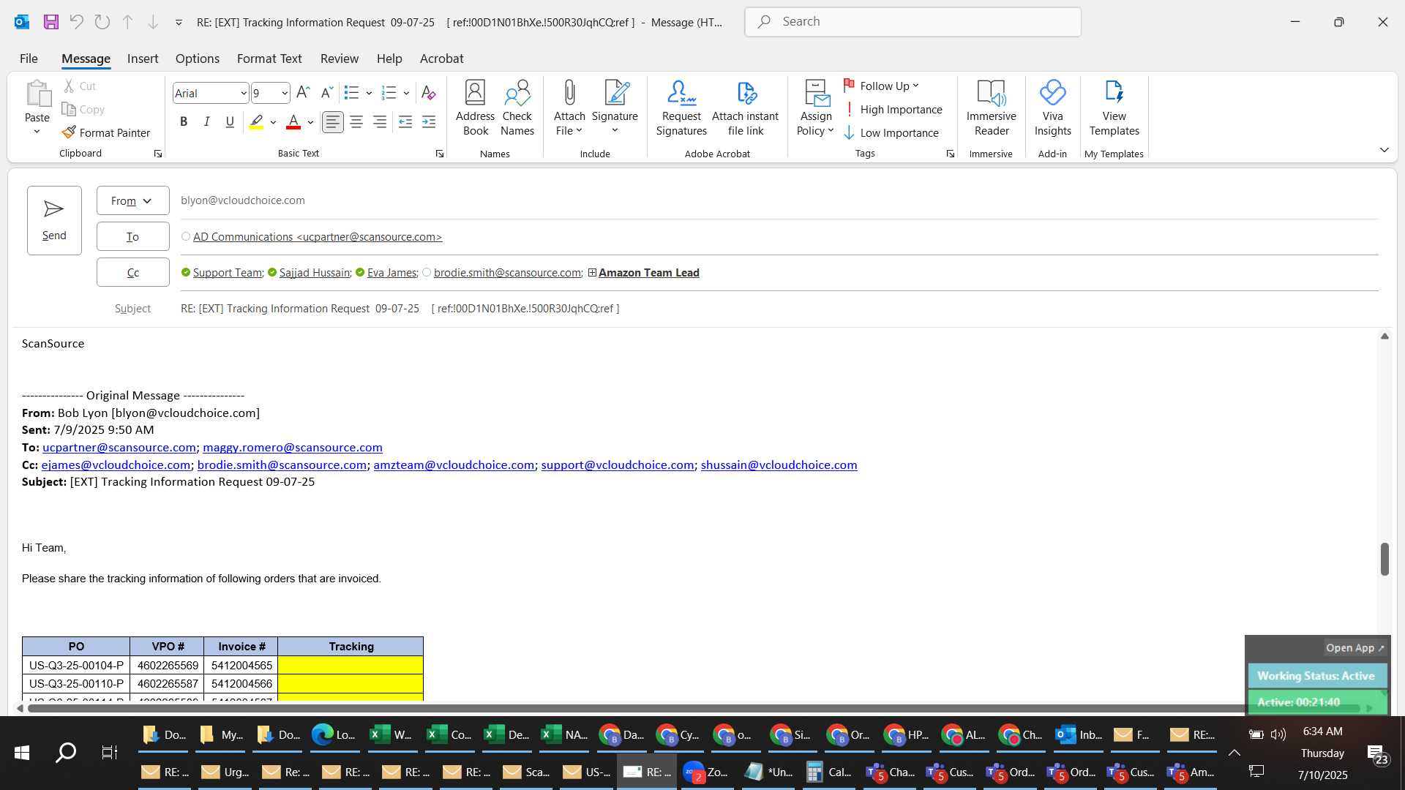Screen dimensions: 1405x790
Task: Open Zoom from the taskbar
Action: point(705,772)
